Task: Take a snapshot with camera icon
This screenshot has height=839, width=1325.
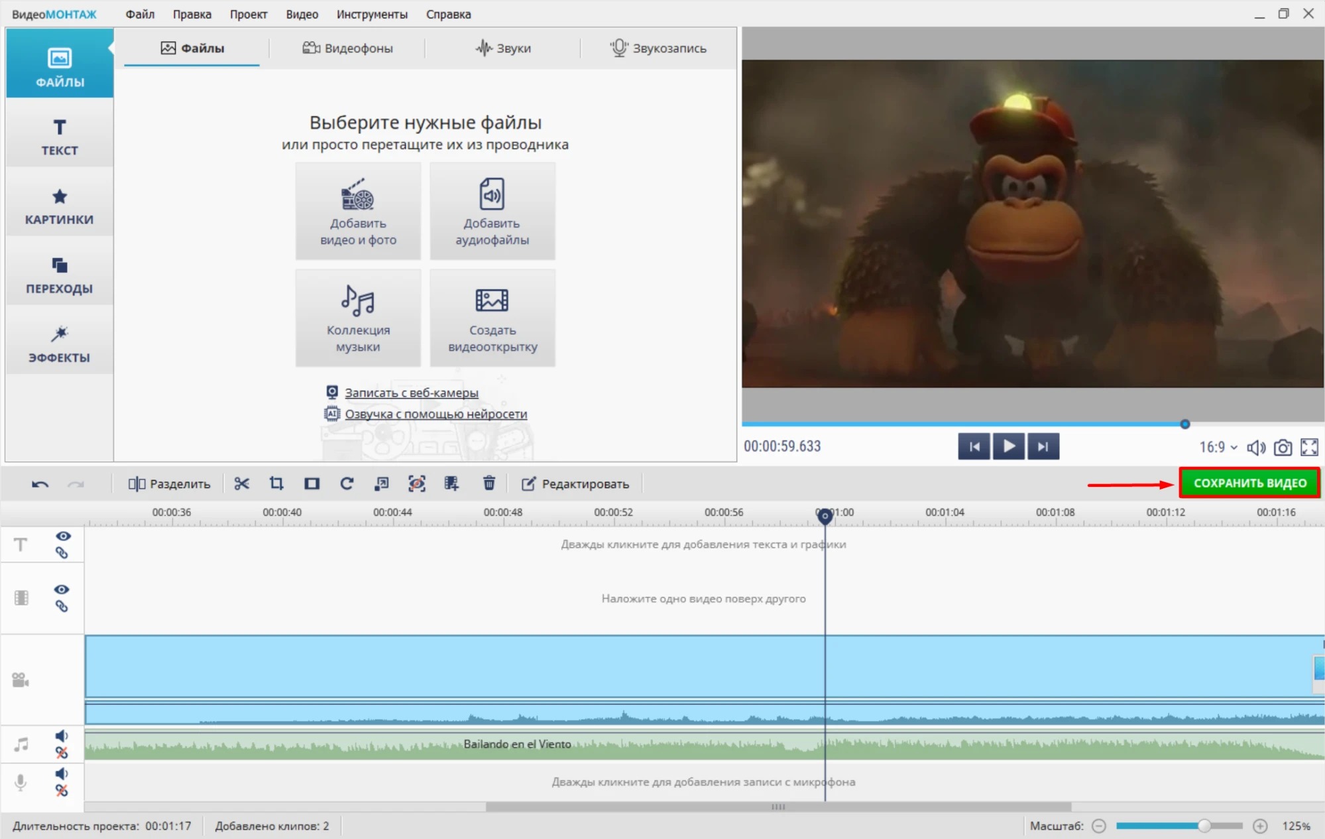Action: [1283, 448]
